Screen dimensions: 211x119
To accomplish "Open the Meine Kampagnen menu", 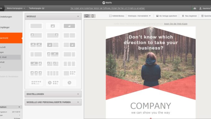I will [16, 8].
